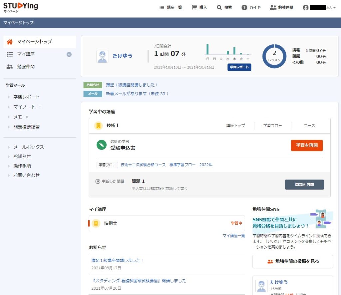341x295 pixels.
Task: Open the 2022年 link
Action: click(206, 165)
